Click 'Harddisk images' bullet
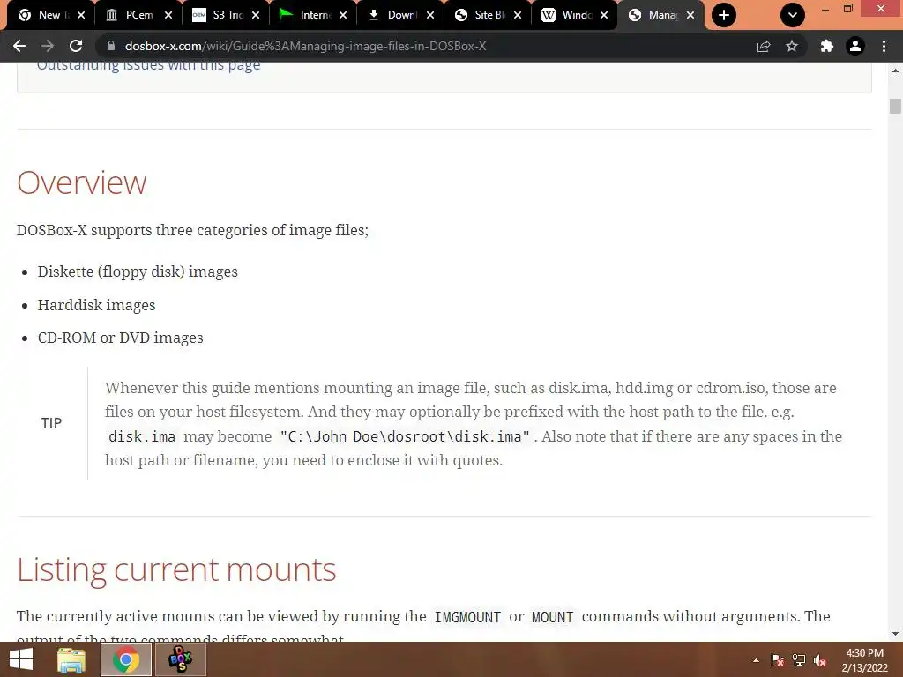The height and width of the screenshot is (677, 903). click(x=97, y=305)
